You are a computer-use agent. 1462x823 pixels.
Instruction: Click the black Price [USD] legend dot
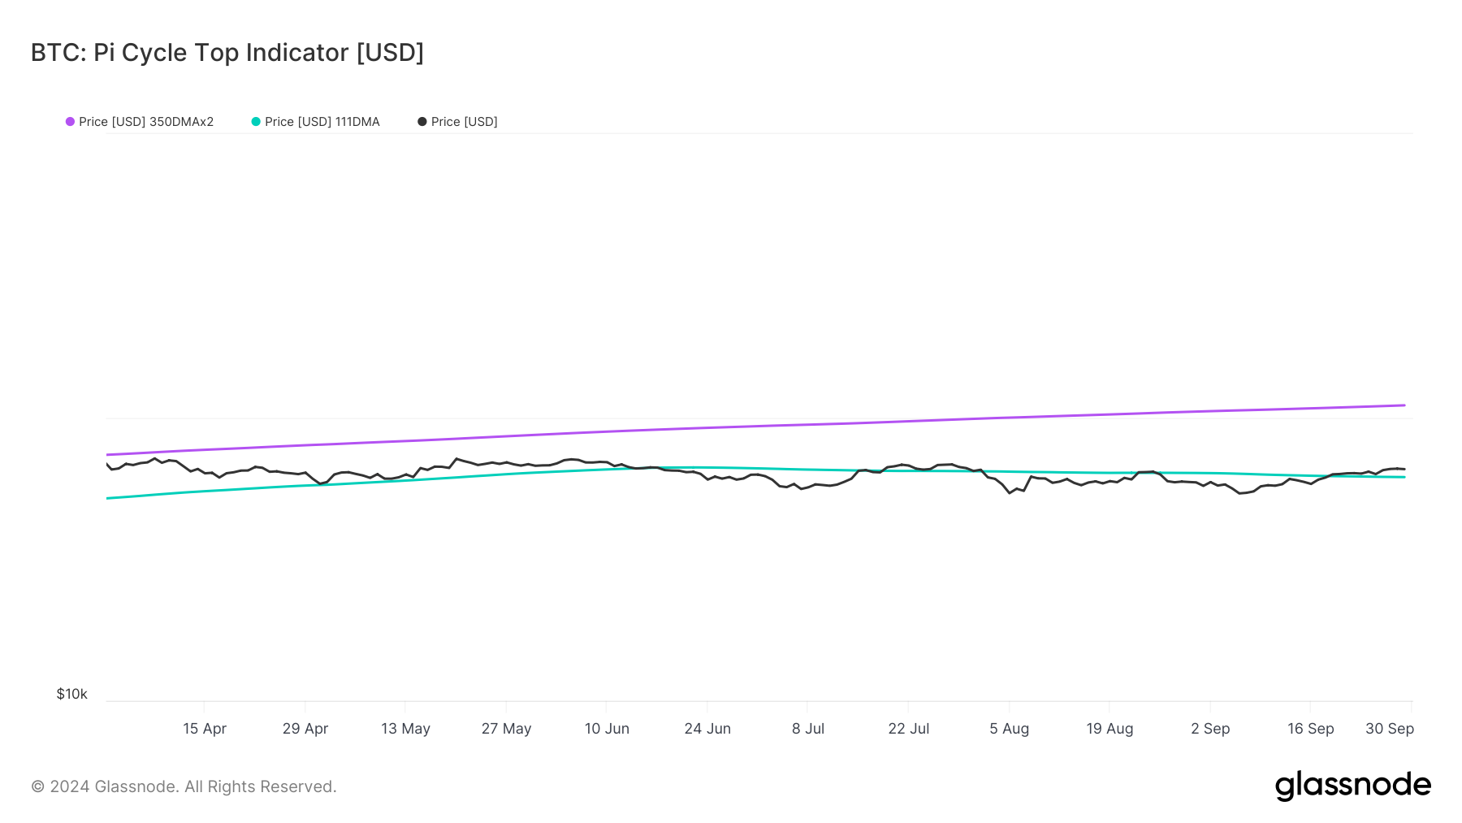coord(422,122)
